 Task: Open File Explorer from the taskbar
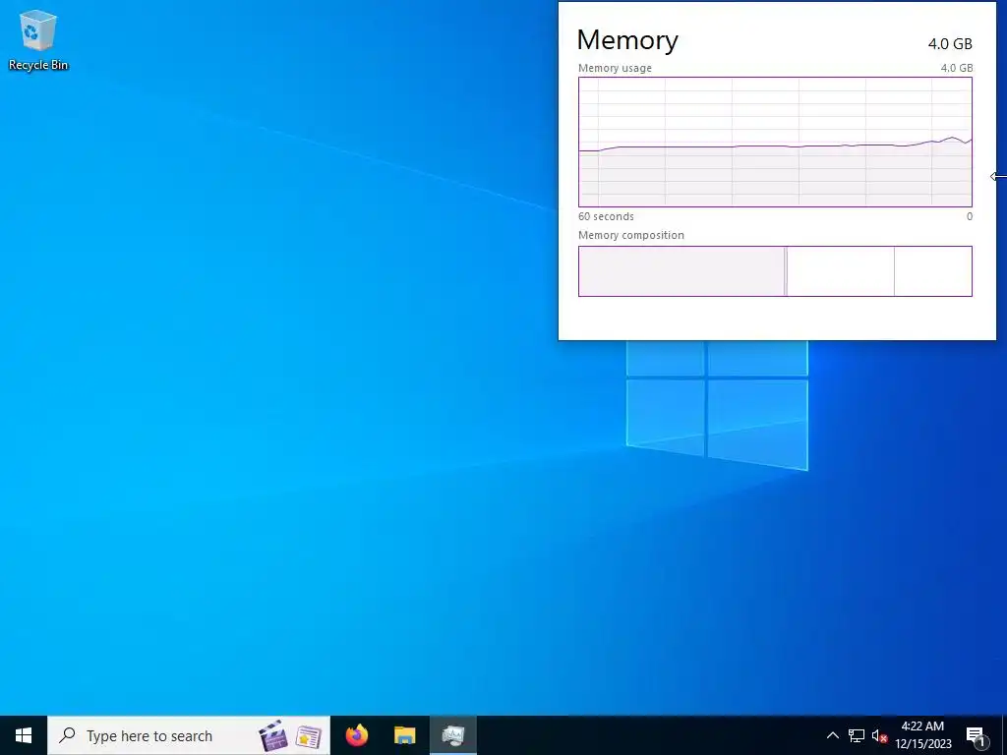click(x=404, y=735)
